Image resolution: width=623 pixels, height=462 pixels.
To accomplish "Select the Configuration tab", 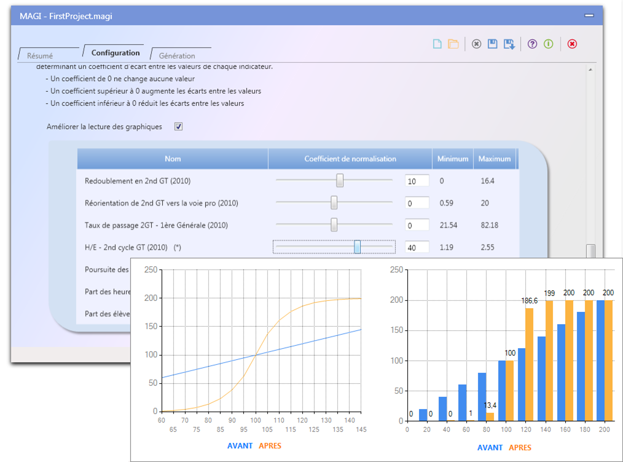I will [115, 53].
